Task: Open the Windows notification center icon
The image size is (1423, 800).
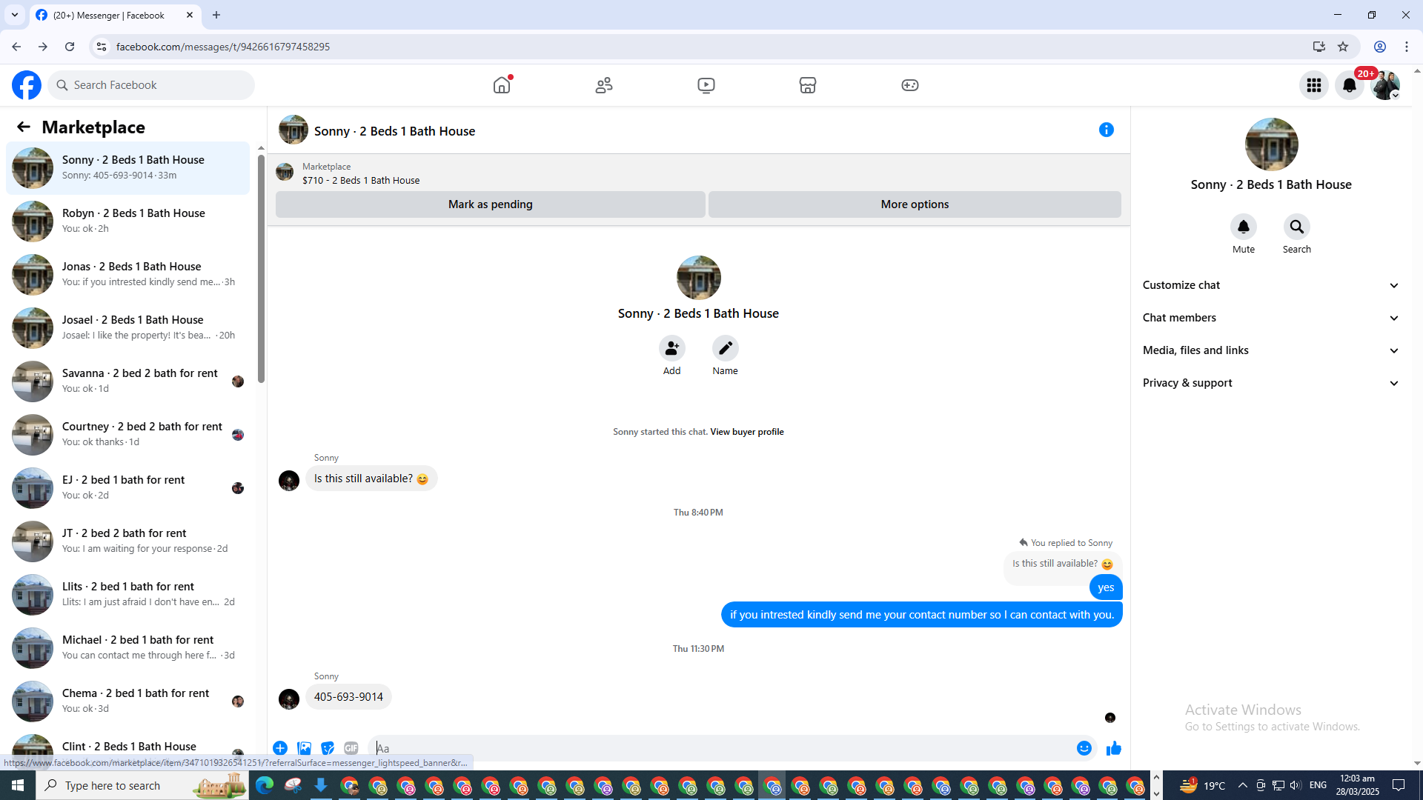Action: click(x=1399, y=785)
